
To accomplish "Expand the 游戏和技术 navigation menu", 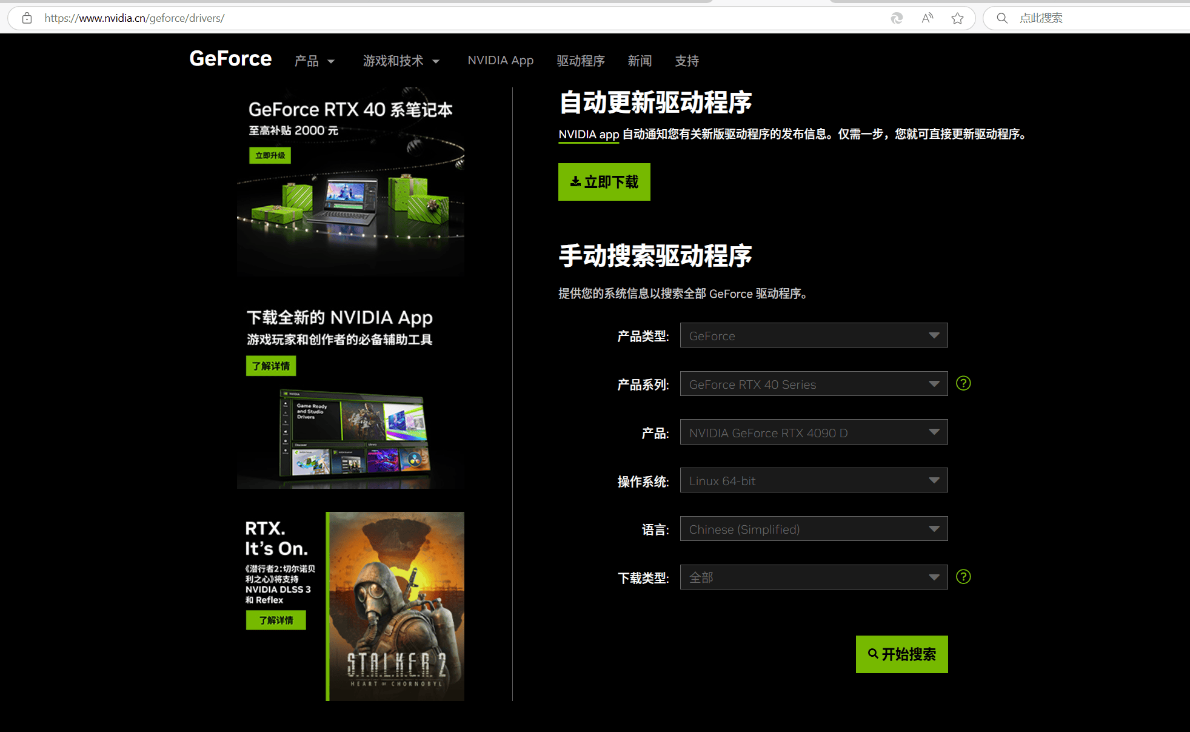I will click(401, 61).
